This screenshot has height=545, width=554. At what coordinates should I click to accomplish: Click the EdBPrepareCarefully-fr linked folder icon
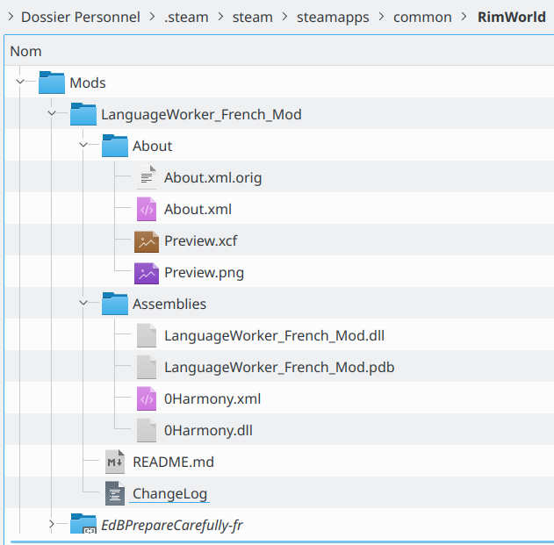click(83, 524)
